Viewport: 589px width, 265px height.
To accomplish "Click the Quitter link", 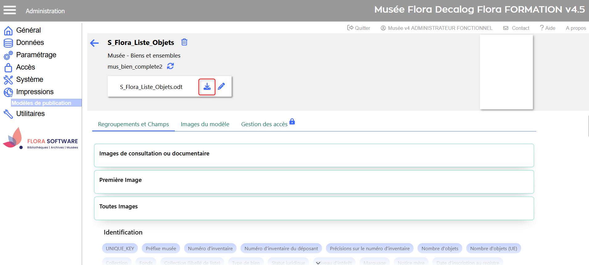I will (x=359, y=28).
